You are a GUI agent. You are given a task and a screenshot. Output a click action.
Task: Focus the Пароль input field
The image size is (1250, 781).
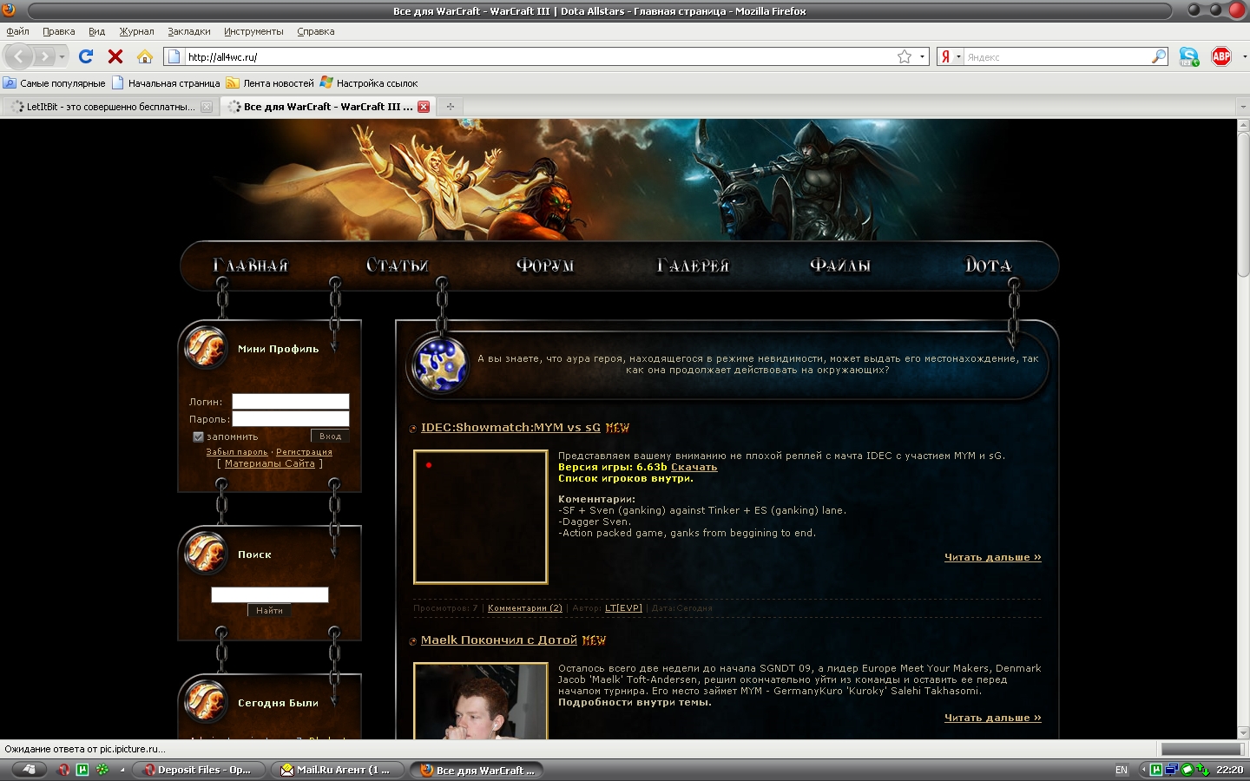coord(291,418)
